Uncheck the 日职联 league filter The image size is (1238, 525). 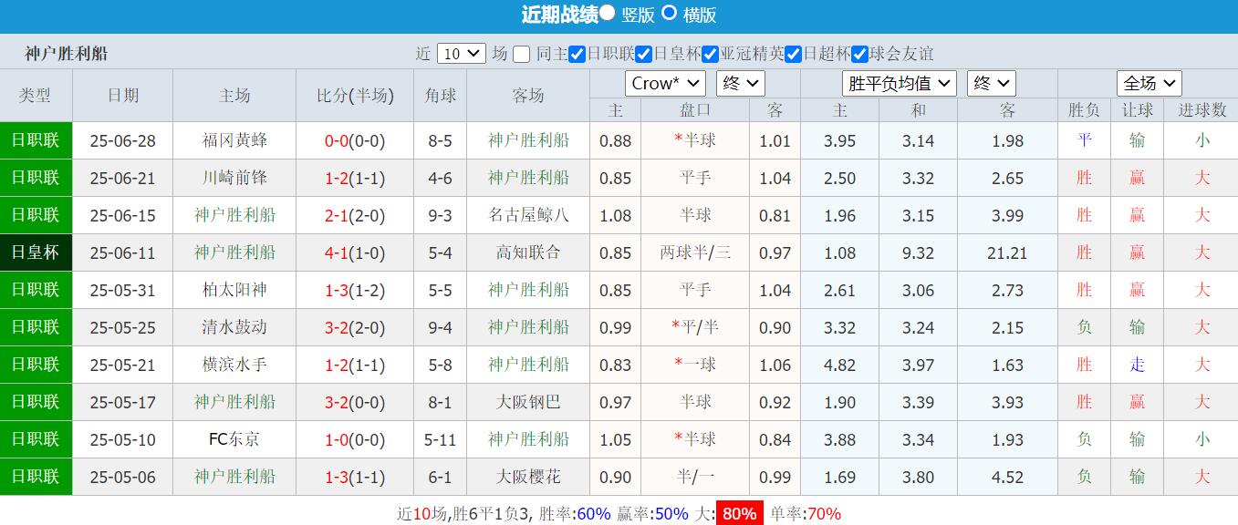coord(577,55)
